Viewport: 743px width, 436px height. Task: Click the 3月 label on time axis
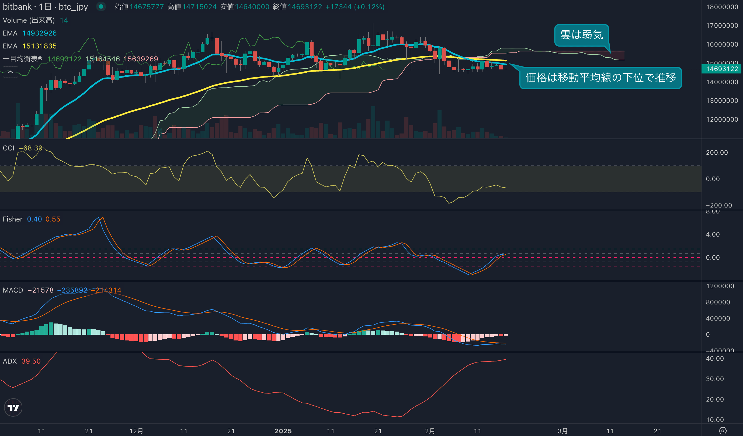(x=563, y=431)
